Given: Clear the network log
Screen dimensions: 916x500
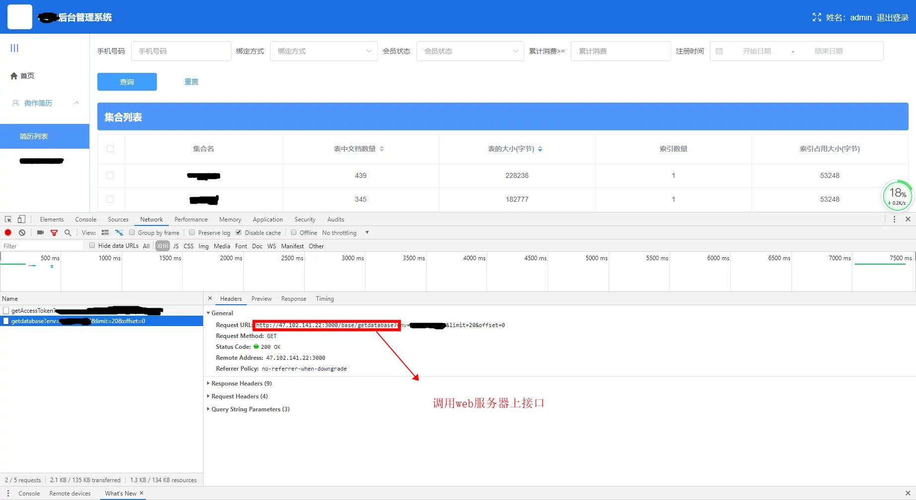Looking at the screenshot, I should point(22,233).
